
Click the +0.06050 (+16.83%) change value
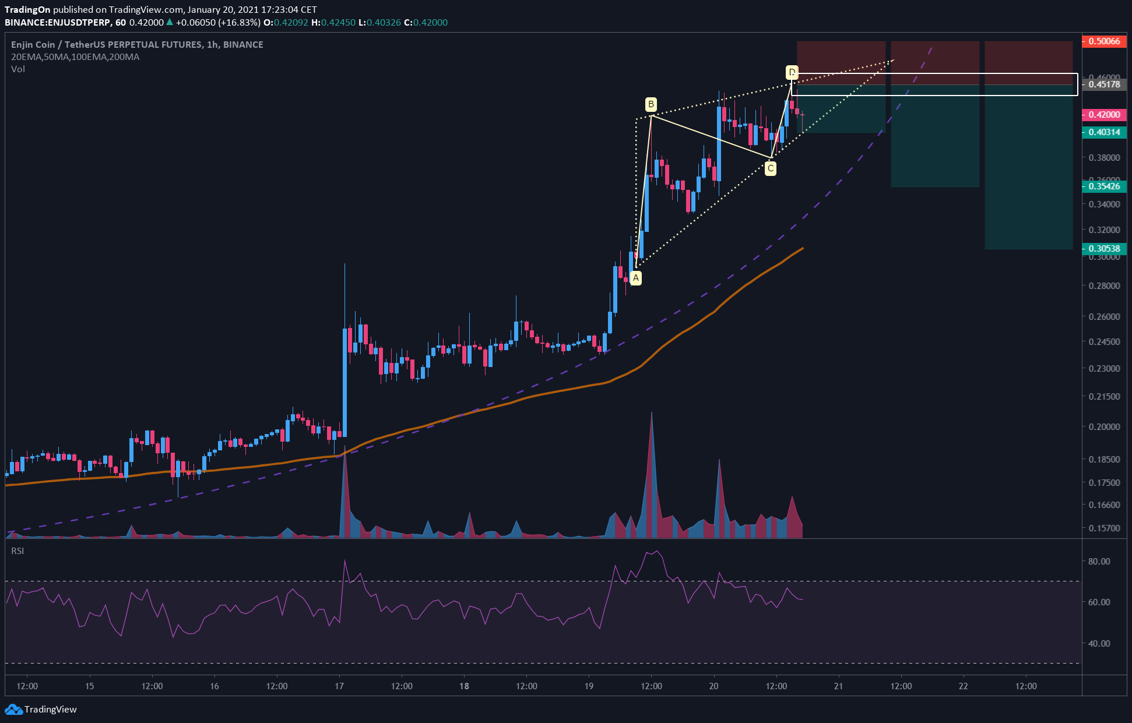click(218, 22)
